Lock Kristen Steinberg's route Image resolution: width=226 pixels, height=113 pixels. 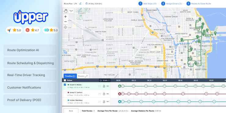coord(104,102)
